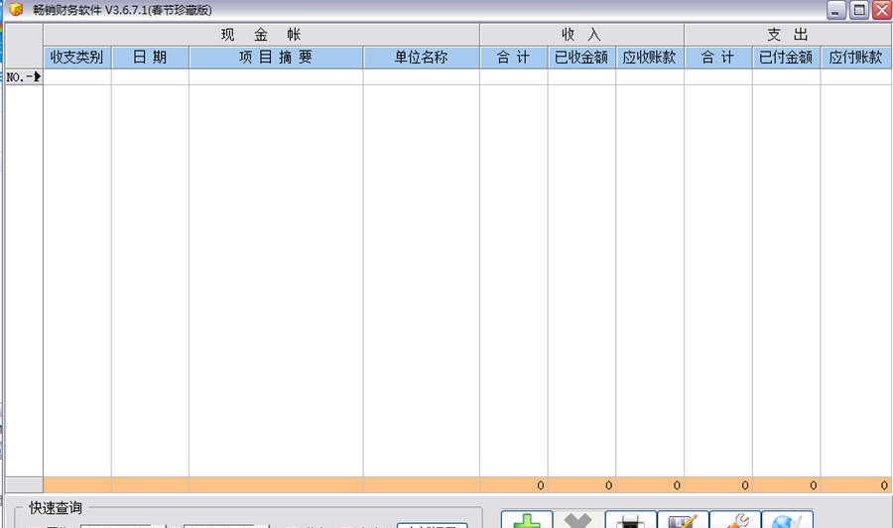Select the 项目摘要 column header
The height and width of the screenshot is (528, 893).
tap(276, 58)
